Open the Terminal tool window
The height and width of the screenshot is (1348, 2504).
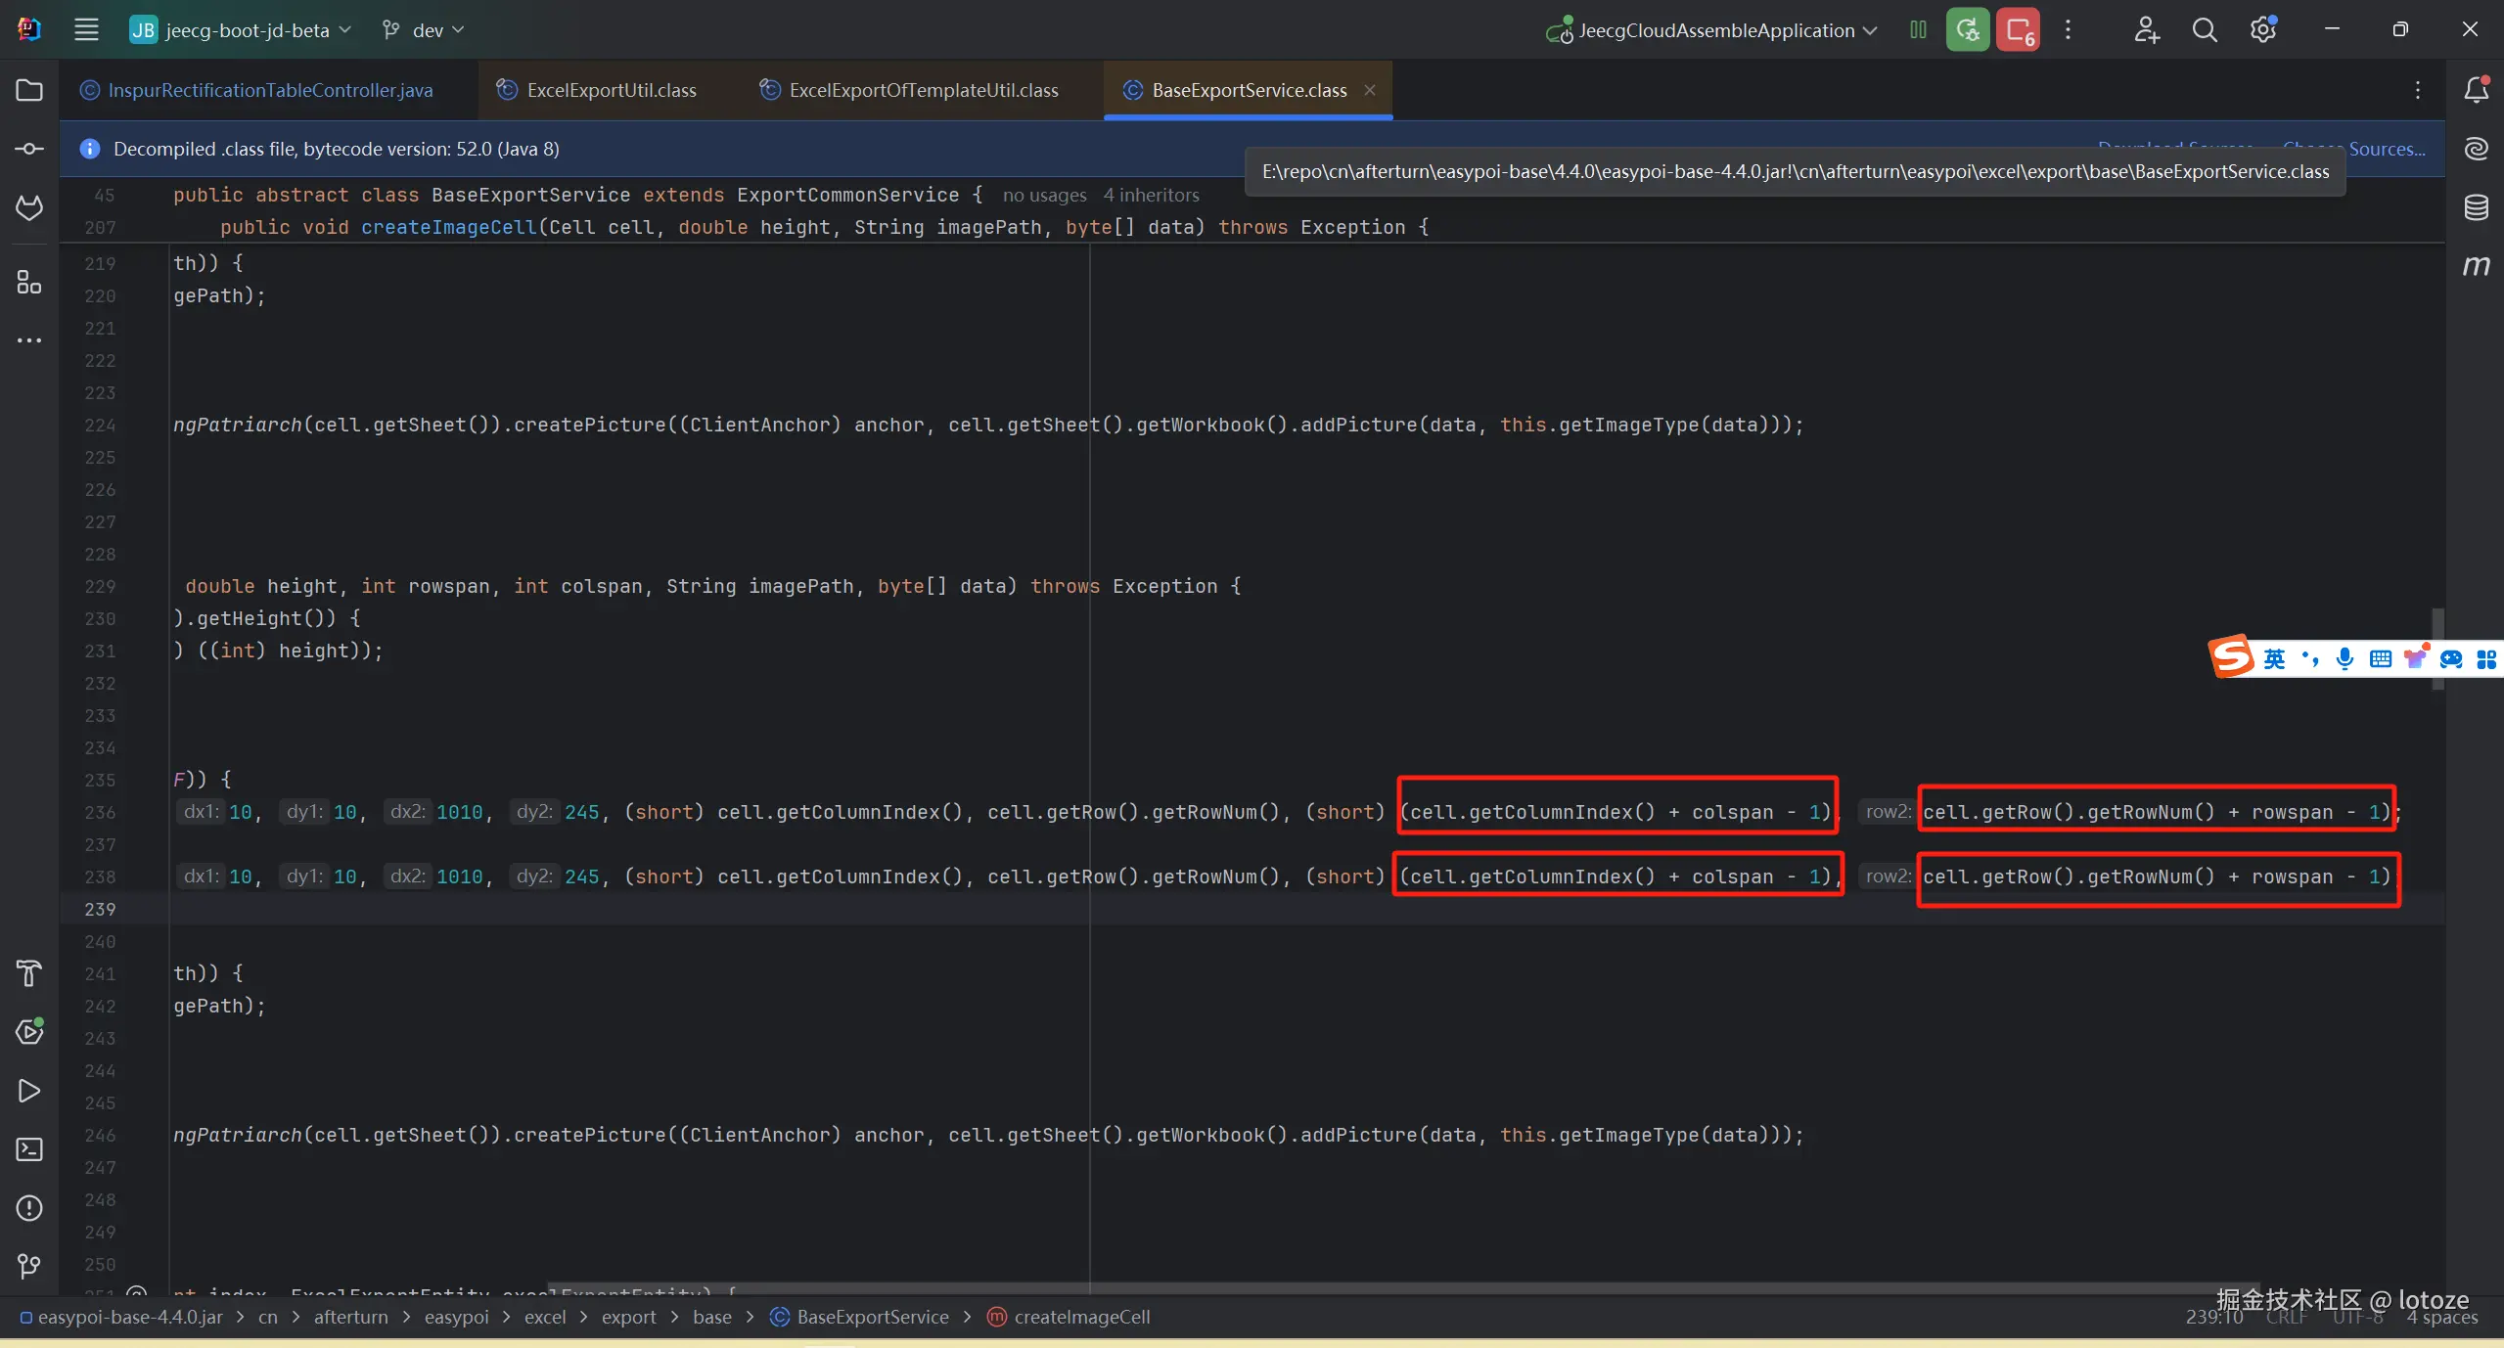(29, 1149)
